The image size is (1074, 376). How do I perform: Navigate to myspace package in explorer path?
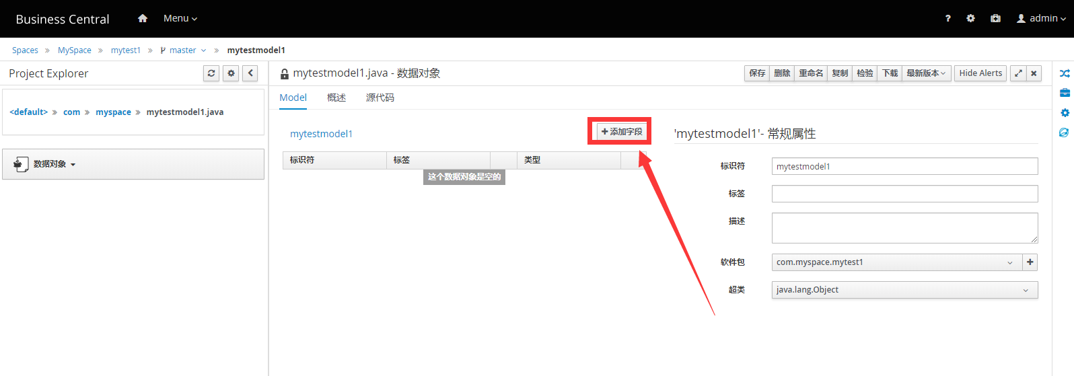click(113, 112)
